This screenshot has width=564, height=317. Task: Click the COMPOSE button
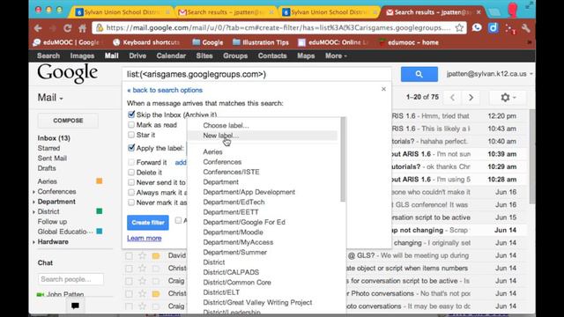point(68,121)
